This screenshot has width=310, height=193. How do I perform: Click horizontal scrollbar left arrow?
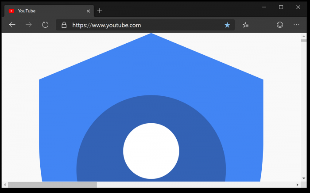(5, 185)
